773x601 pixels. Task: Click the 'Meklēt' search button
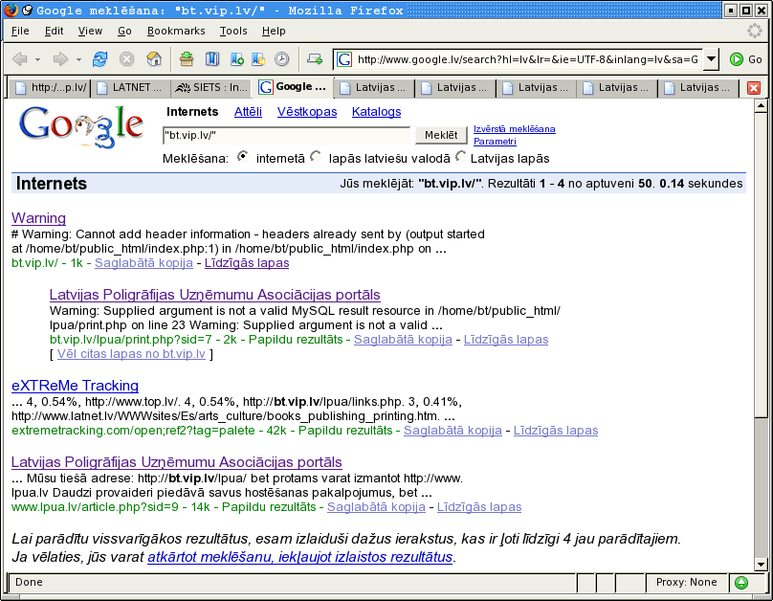(440, 136)
